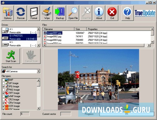Enable the GIF Image checkbox
157x120 pixels.
[3, 83]
